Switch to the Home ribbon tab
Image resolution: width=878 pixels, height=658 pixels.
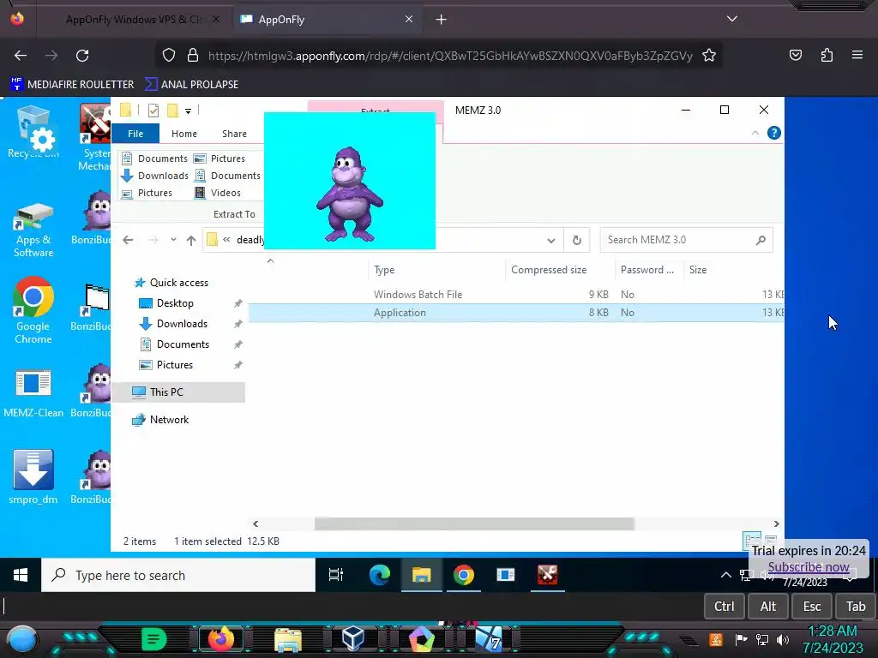[184, 134]
